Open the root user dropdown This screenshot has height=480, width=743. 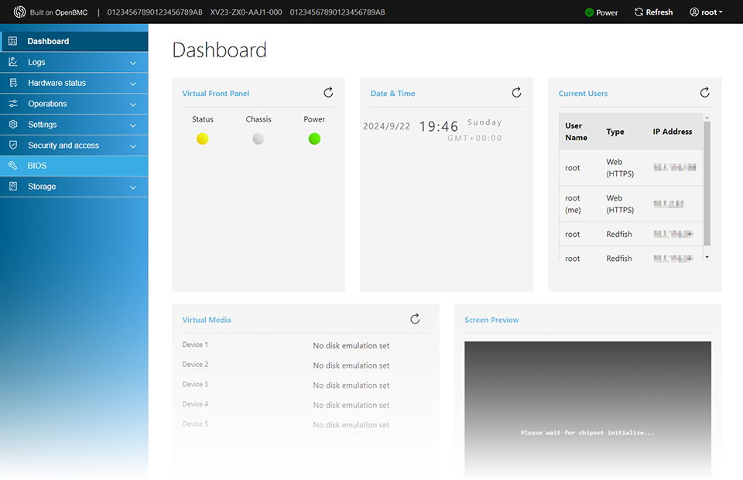tap(706, 12)
